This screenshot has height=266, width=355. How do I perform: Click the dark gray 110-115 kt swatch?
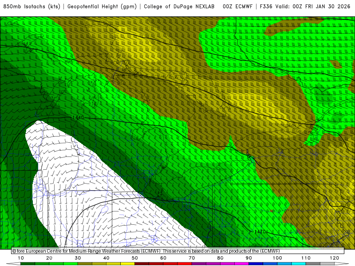313,264
